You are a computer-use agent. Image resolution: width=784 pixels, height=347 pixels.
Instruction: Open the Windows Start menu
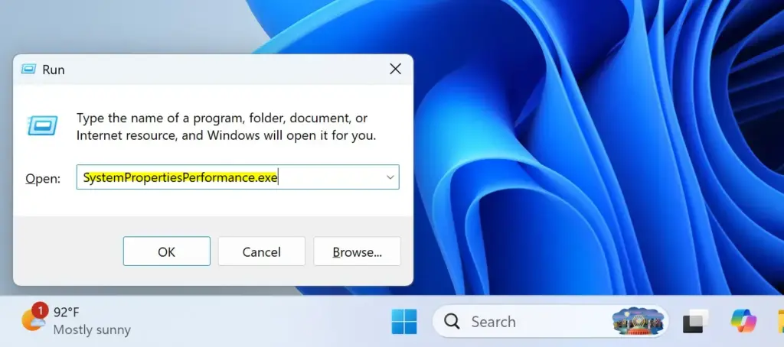click(404, 322)
